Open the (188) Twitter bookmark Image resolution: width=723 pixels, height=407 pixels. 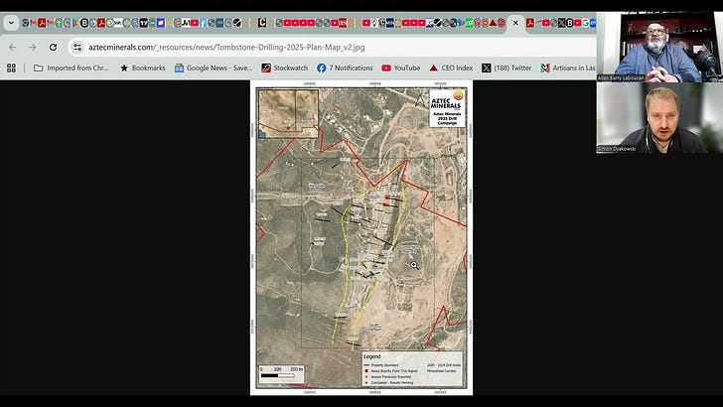tap(506, 68)
